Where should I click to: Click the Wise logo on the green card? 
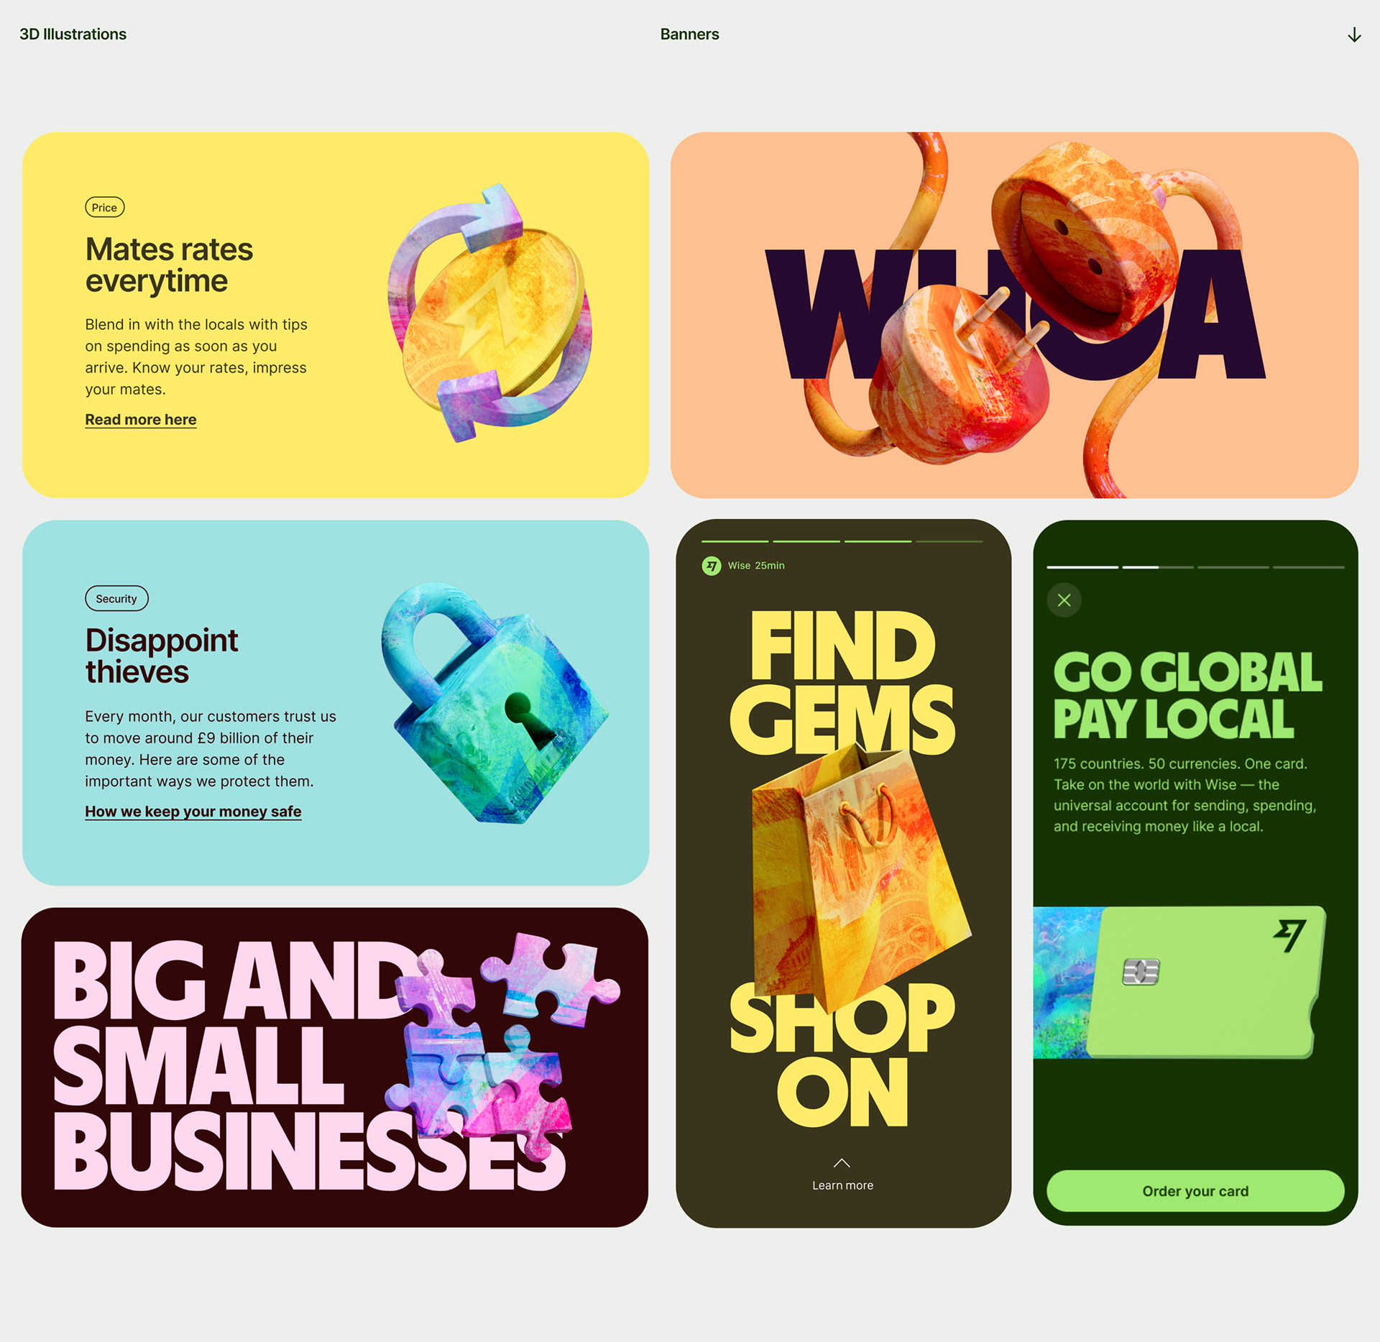point(1290,936)
